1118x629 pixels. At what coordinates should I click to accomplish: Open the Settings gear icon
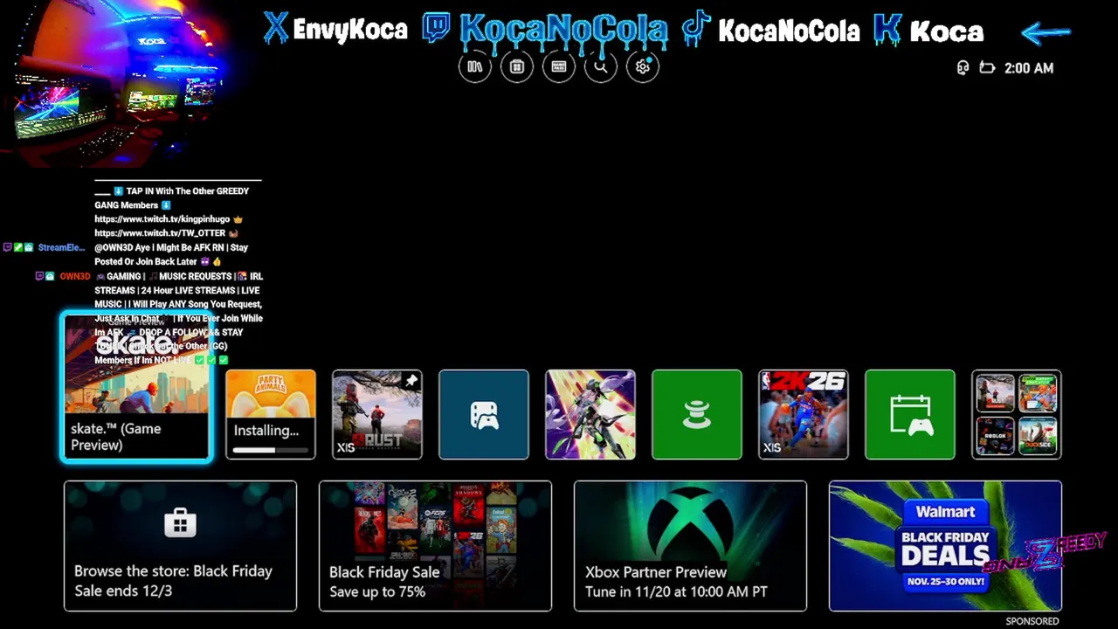point(643,66)
